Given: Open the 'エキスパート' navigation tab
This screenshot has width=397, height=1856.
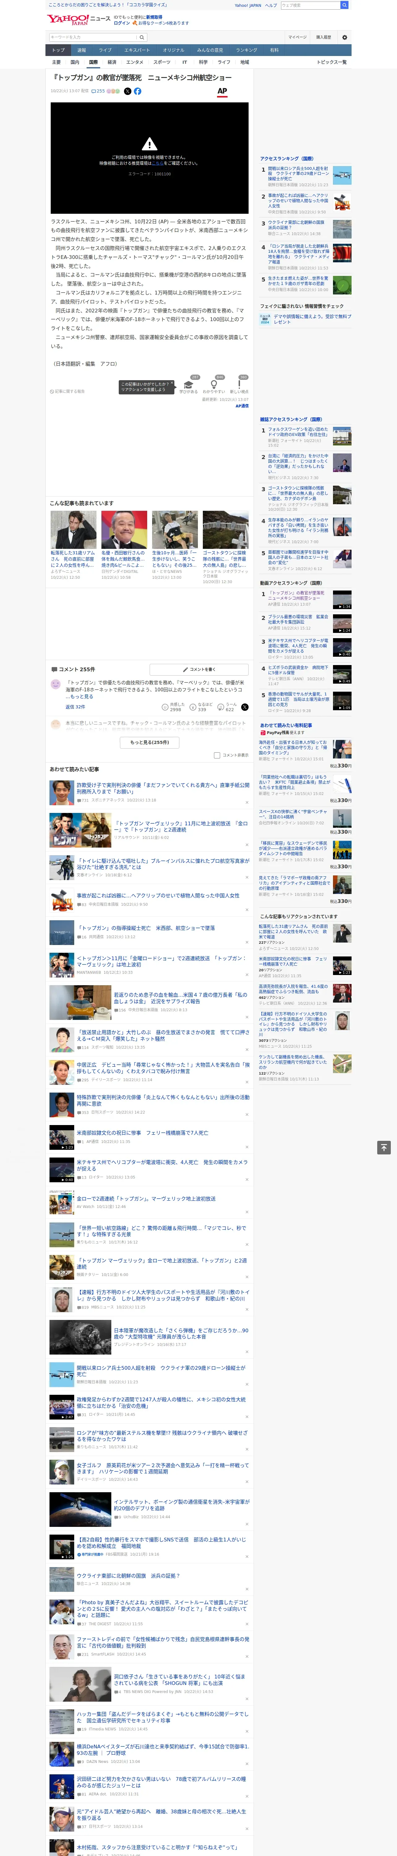Looking at the screenshot, I should (x=137, y=50).
